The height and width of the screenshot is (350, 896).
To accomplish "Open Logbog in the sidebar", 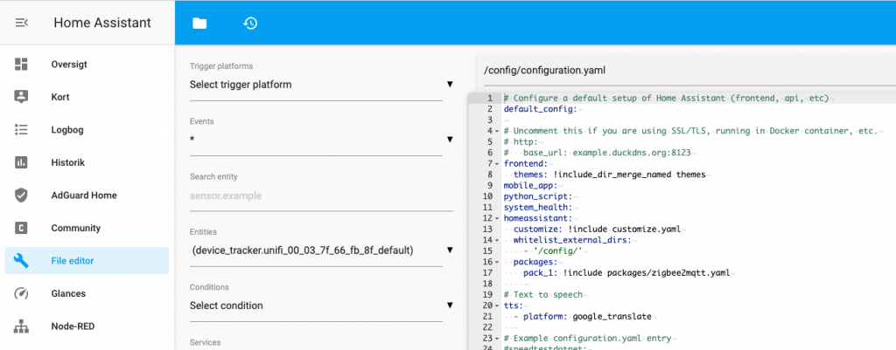I will point(87,130).
